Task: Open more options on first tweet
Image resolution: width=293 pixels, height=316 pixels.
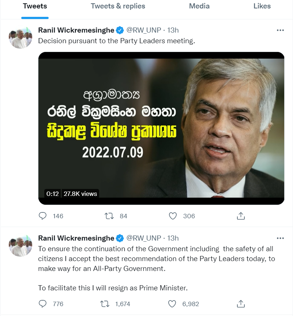Action: tap(280, 30)
